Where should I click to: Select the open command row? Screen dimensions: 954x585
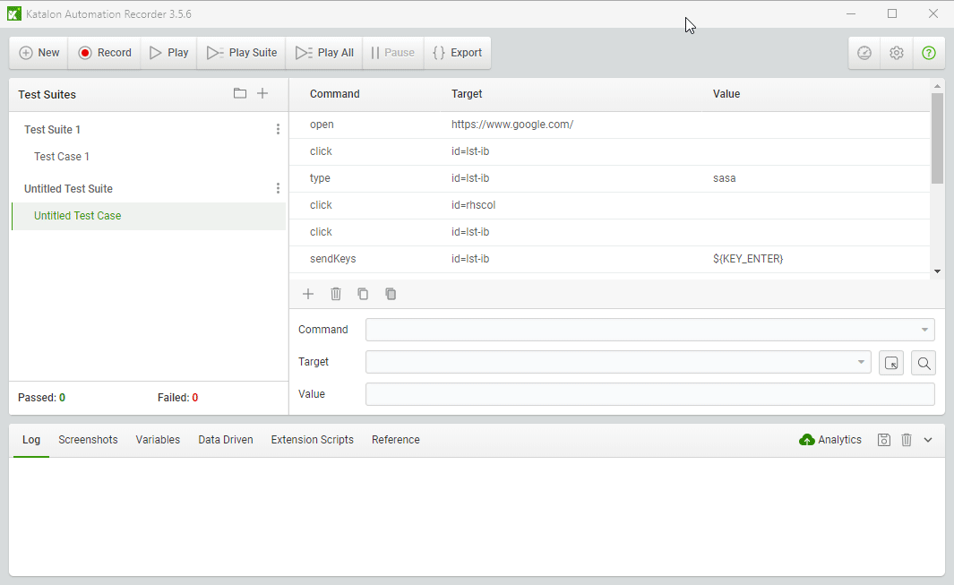click(x=609, y=125)
